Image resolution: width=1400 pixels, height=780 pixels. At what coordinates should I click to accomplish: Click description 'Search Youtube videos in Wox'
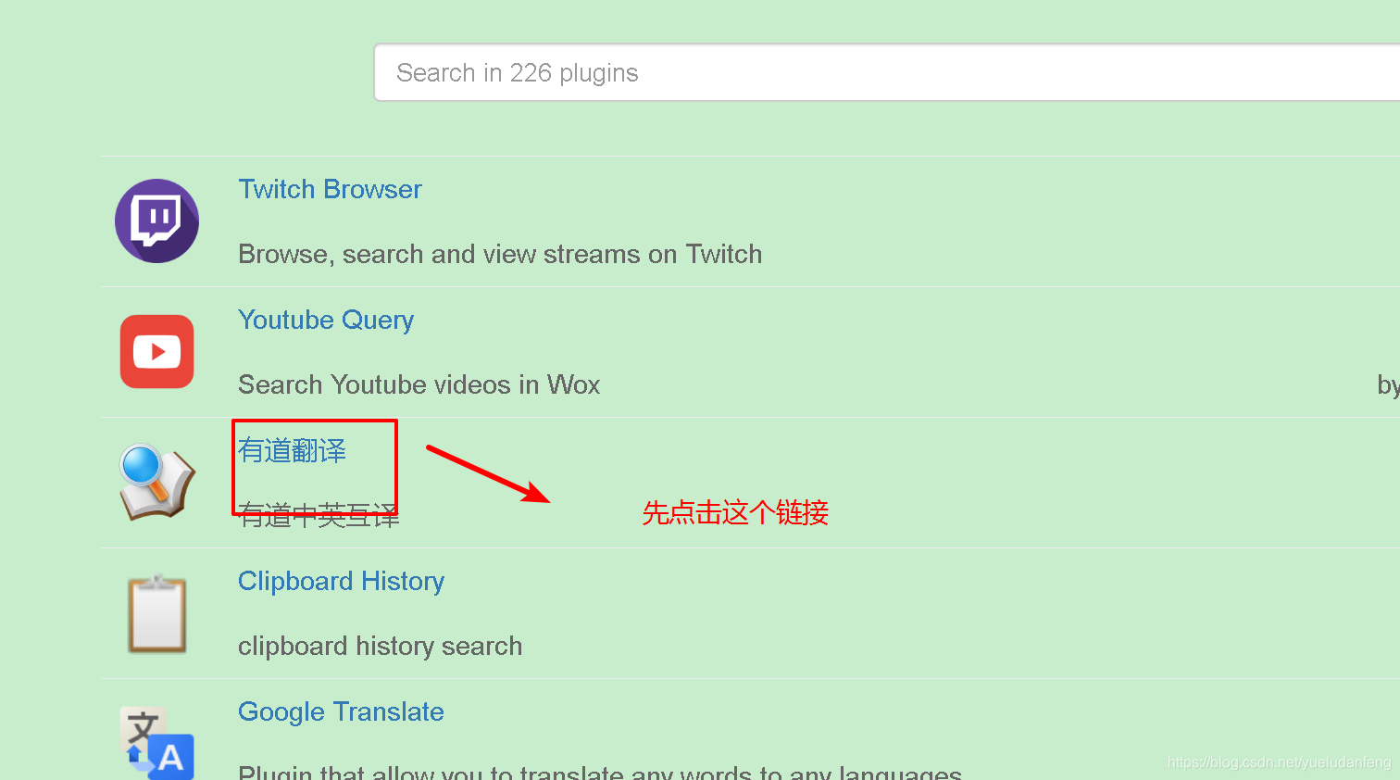(419, 384)
